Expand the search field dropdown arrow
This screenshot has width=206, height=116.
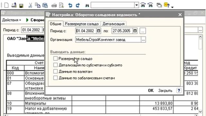coord(136,5)
